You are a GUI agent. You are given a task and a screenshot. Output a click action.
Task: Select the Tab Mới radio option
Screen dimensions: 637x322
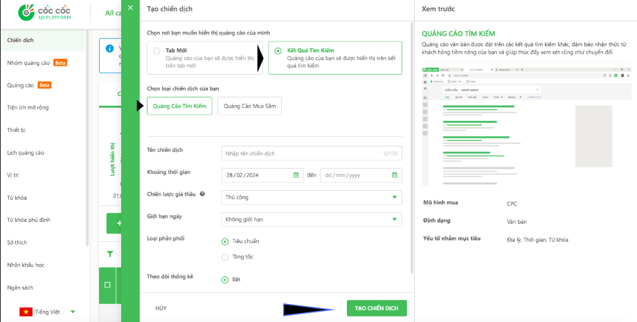pos(156,51)
